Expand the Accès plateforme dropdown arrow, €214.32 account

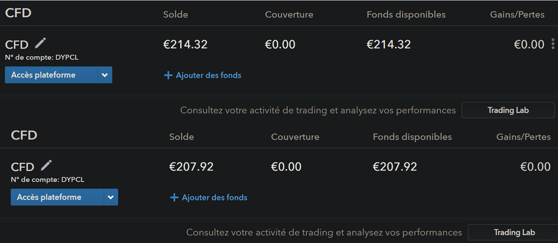point(105,75)
